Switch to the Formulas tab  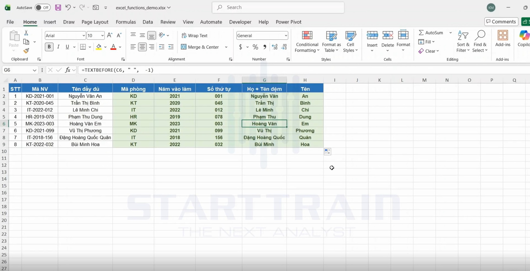point(126,22)
